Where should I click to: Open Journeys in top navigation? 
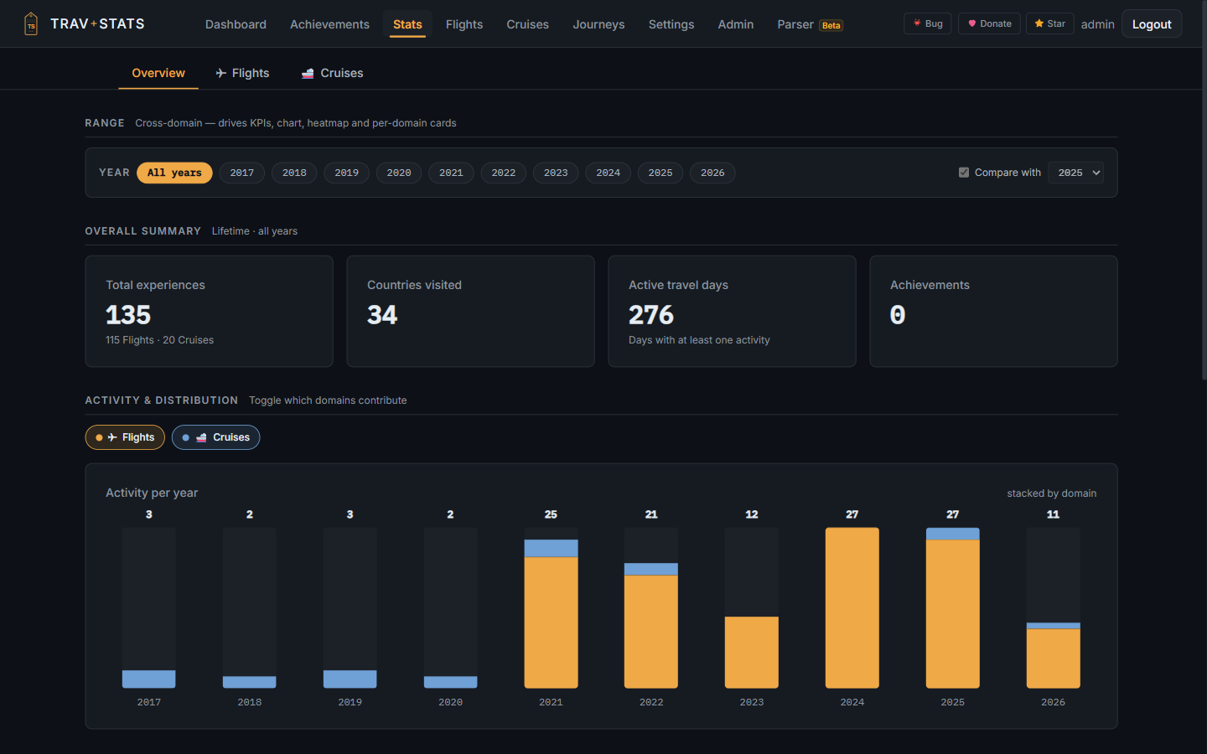598,24
